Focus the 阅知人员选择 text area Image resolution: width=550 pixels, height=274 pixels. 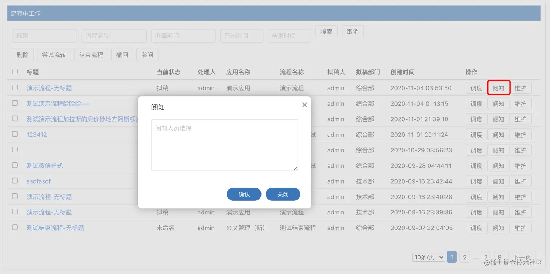tap(224, 145)
